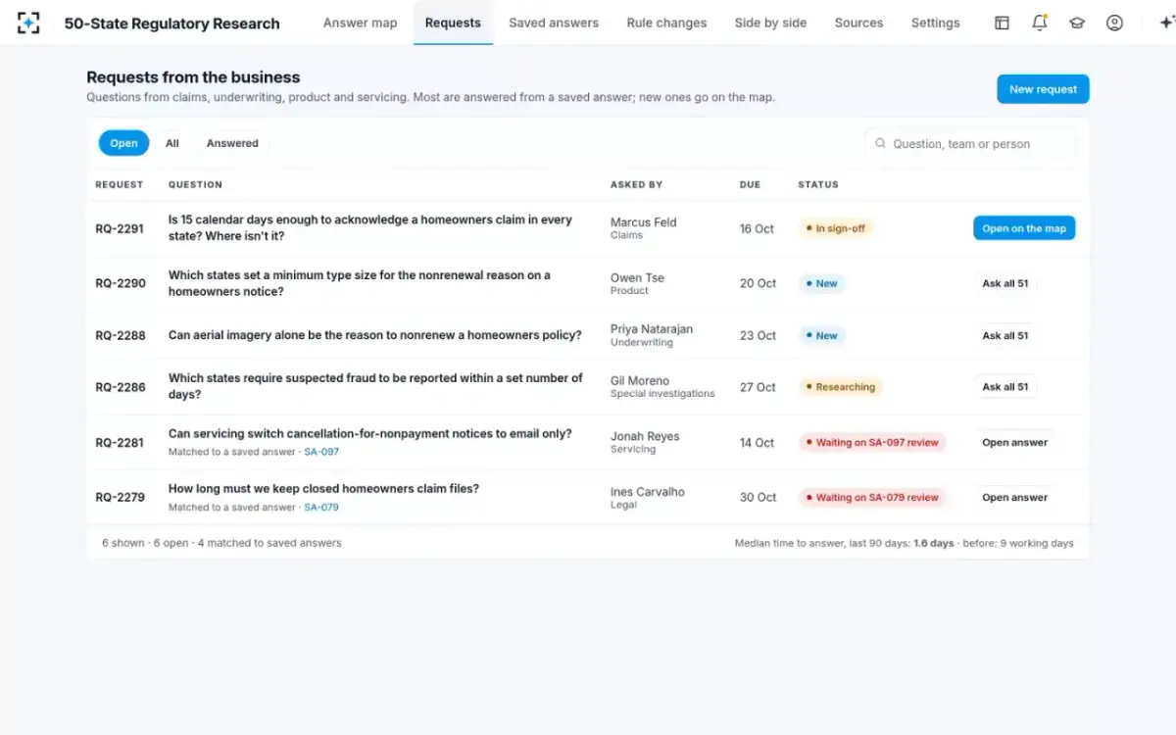This screenshot has width=1176, height=735.
Task: Follow the SA-097 saved answer link
Action: 321,452
